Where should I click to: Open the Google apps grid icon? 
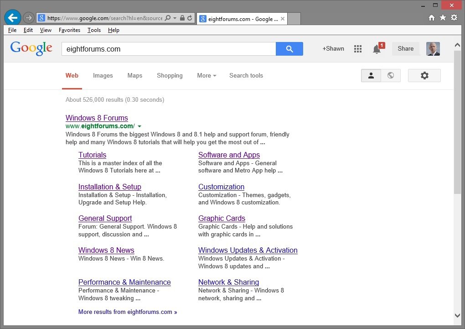coord(358,49)
